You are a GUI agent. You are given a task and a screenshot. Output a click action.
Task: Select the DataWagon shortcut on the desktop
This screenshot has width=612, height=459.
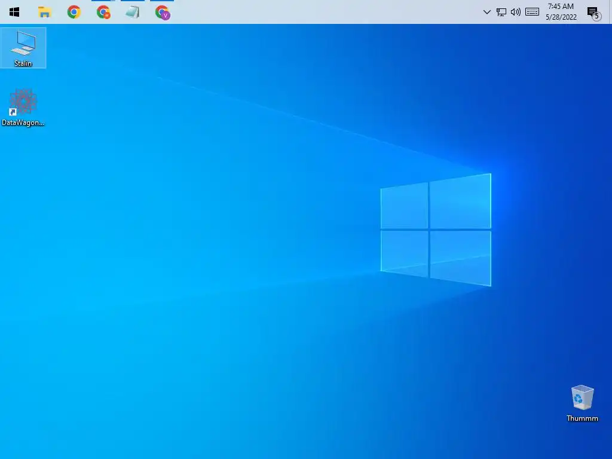(x=23, y=108)
